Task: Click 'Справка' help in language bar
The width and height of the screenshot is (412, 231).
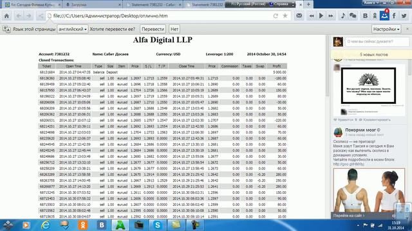Action: [279, 4]
